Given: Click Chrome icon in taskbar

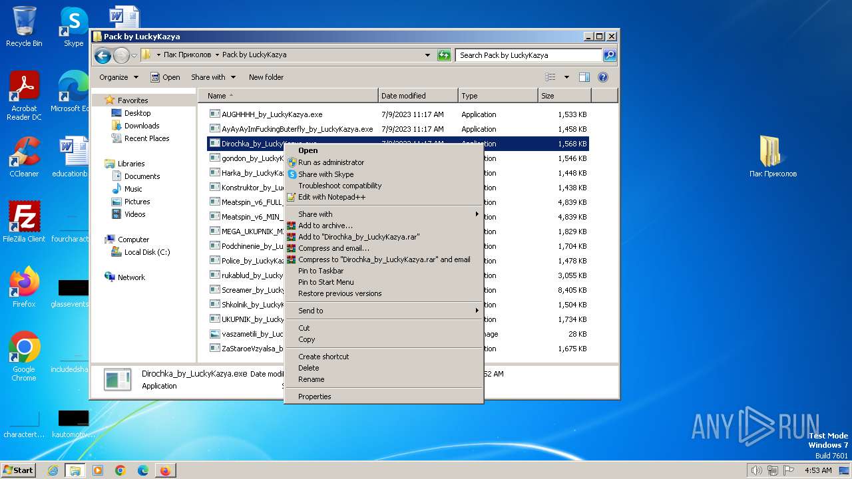Looking at the screenshot, I should click(120, 470).
